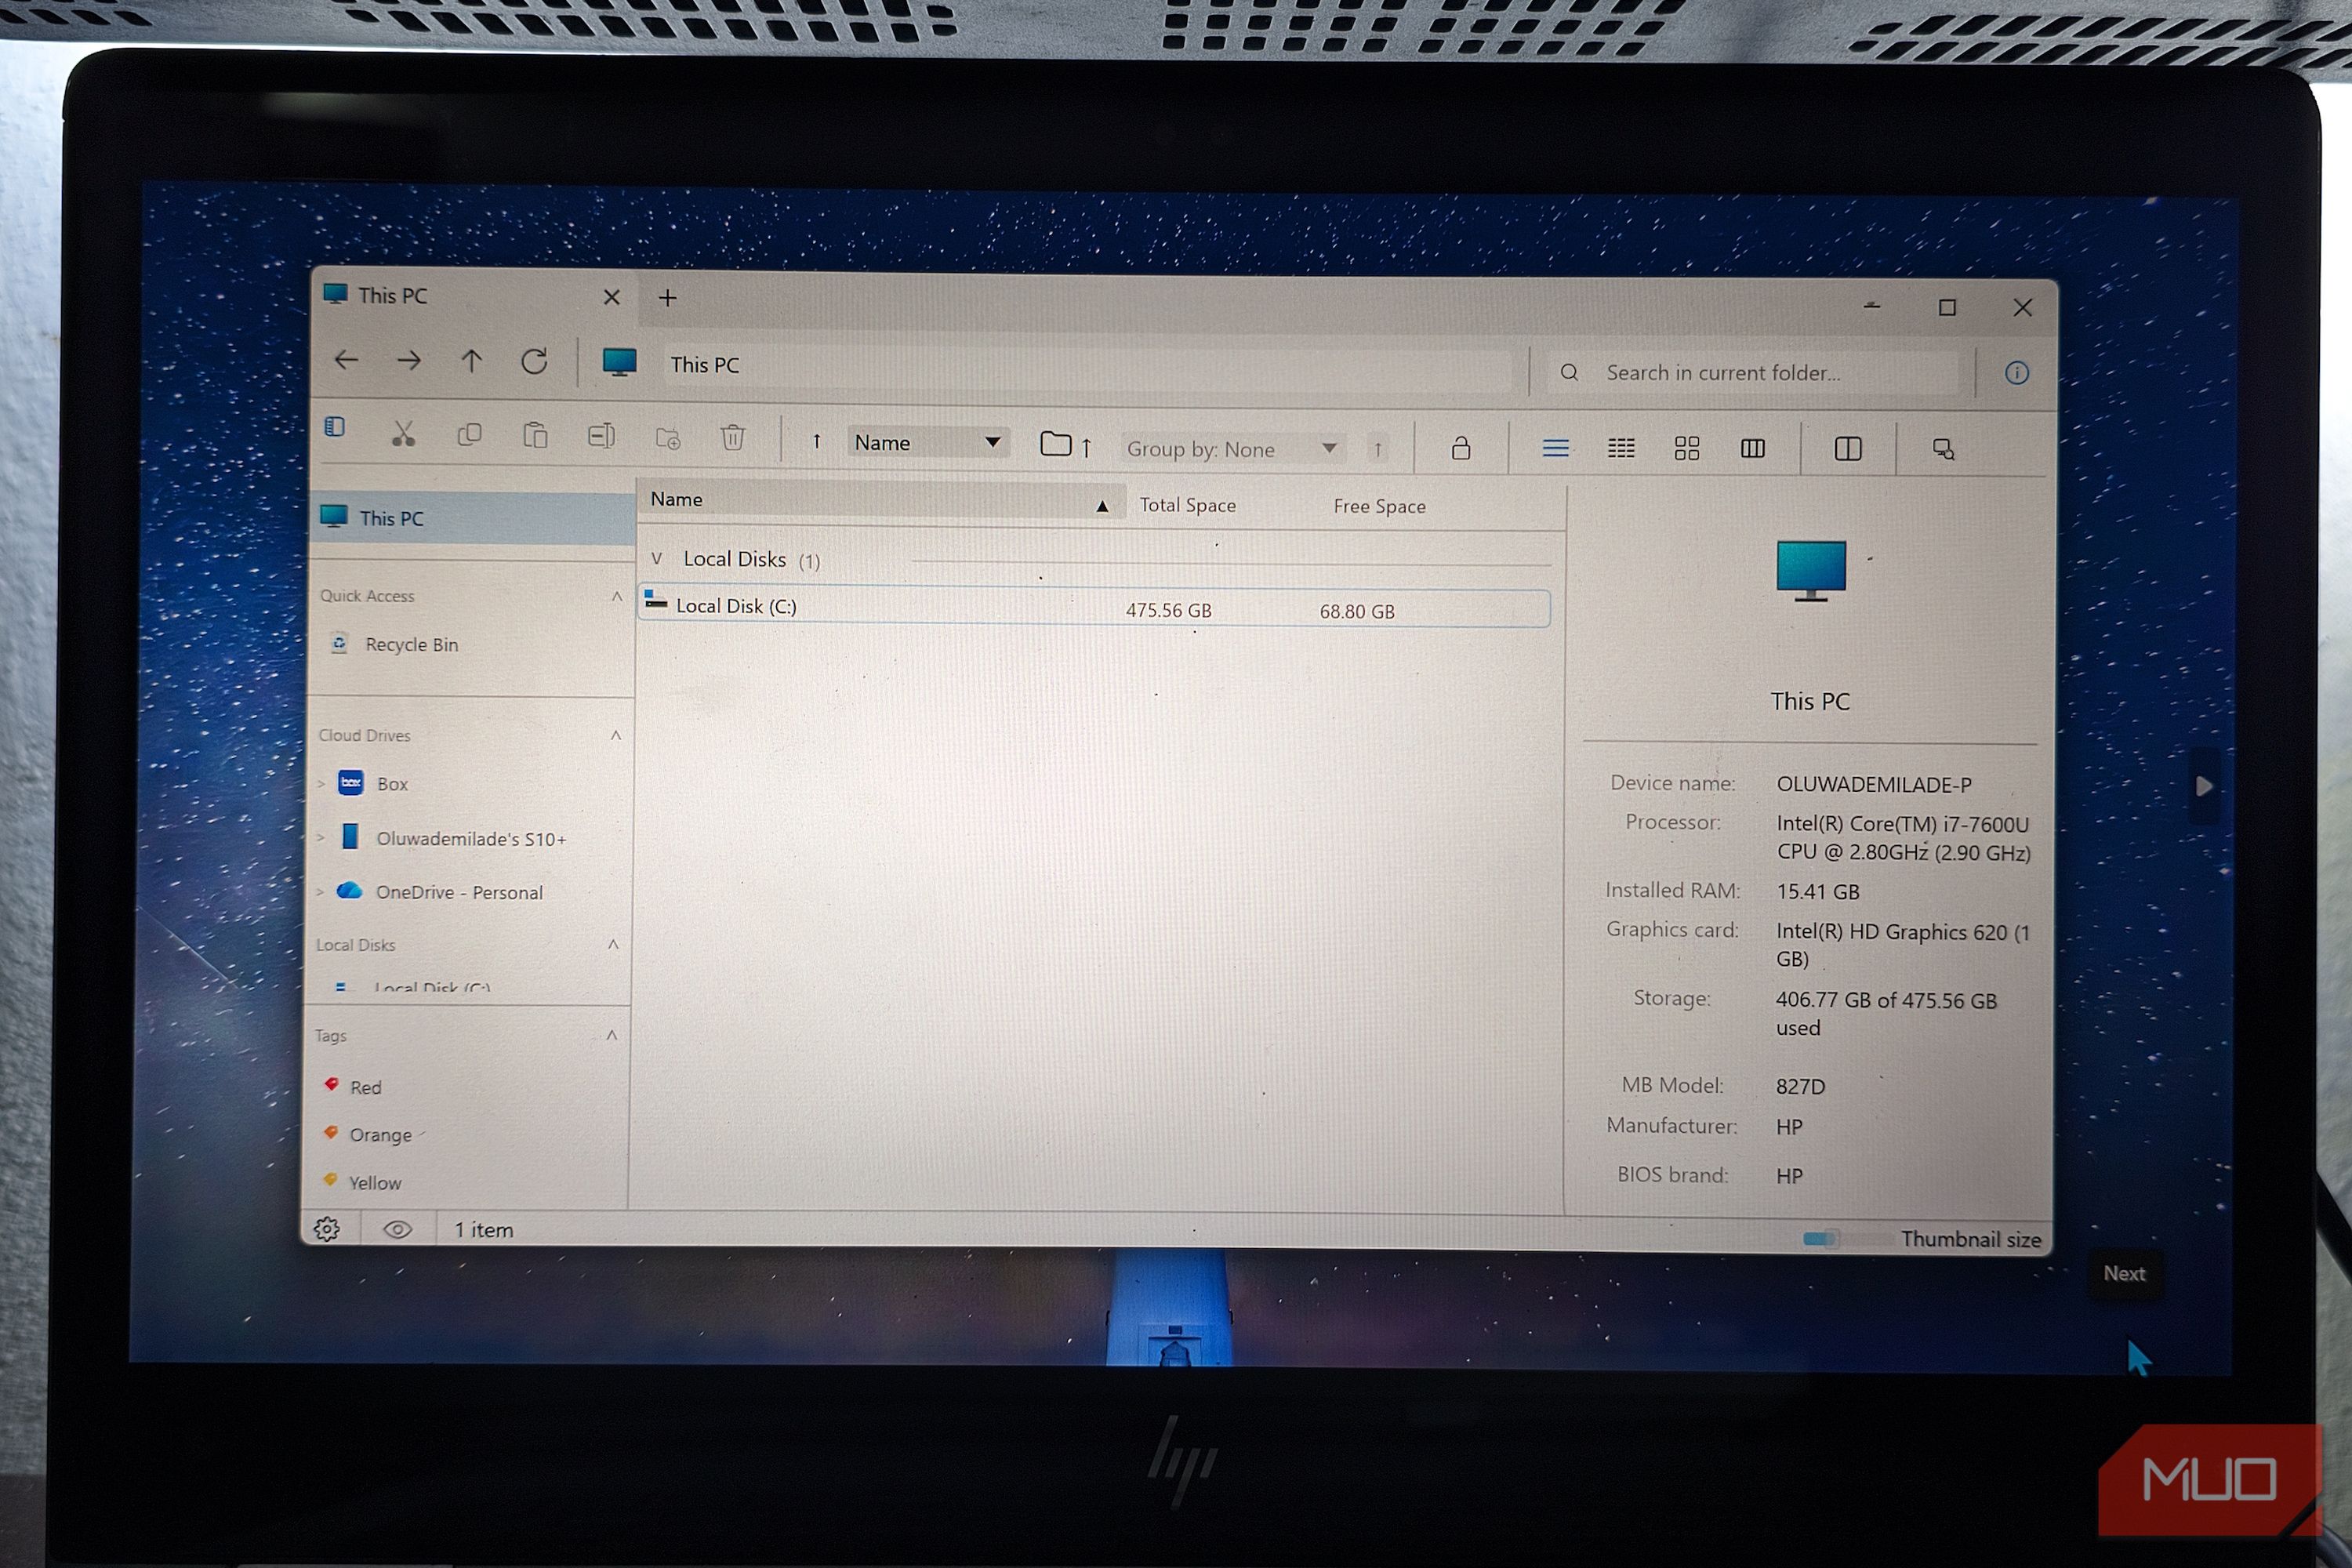
Task: Click the New folder icon
Action: (x=667, y=438)
